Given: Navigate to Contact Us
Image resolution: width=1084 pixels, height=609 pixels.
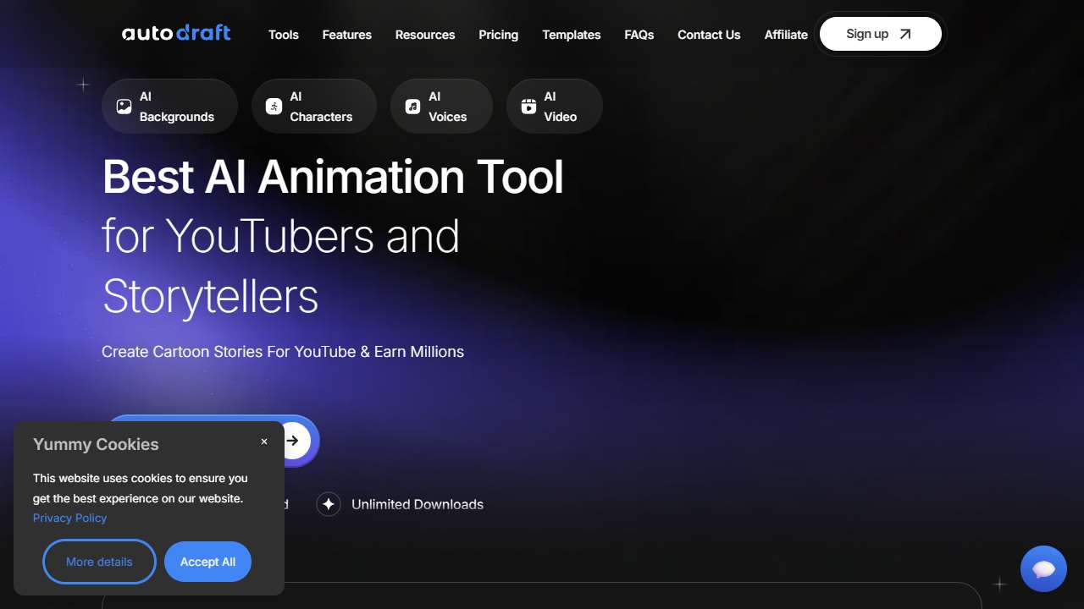Looking at the screenshot, I should (709, 35).
